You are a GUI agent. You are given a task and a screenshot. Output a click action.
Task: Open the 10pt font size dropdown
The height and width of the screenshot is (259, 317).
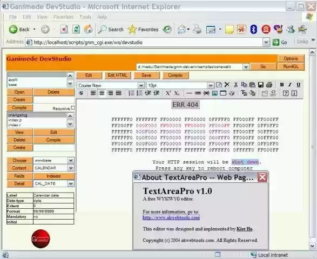tap(211, 85)
